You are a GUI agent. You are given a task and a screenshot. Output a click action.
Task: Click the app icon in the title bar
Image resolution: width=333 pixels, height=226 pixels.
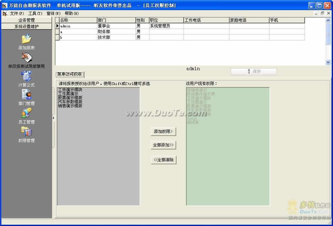pyautogui.click(x=4, y=5)
